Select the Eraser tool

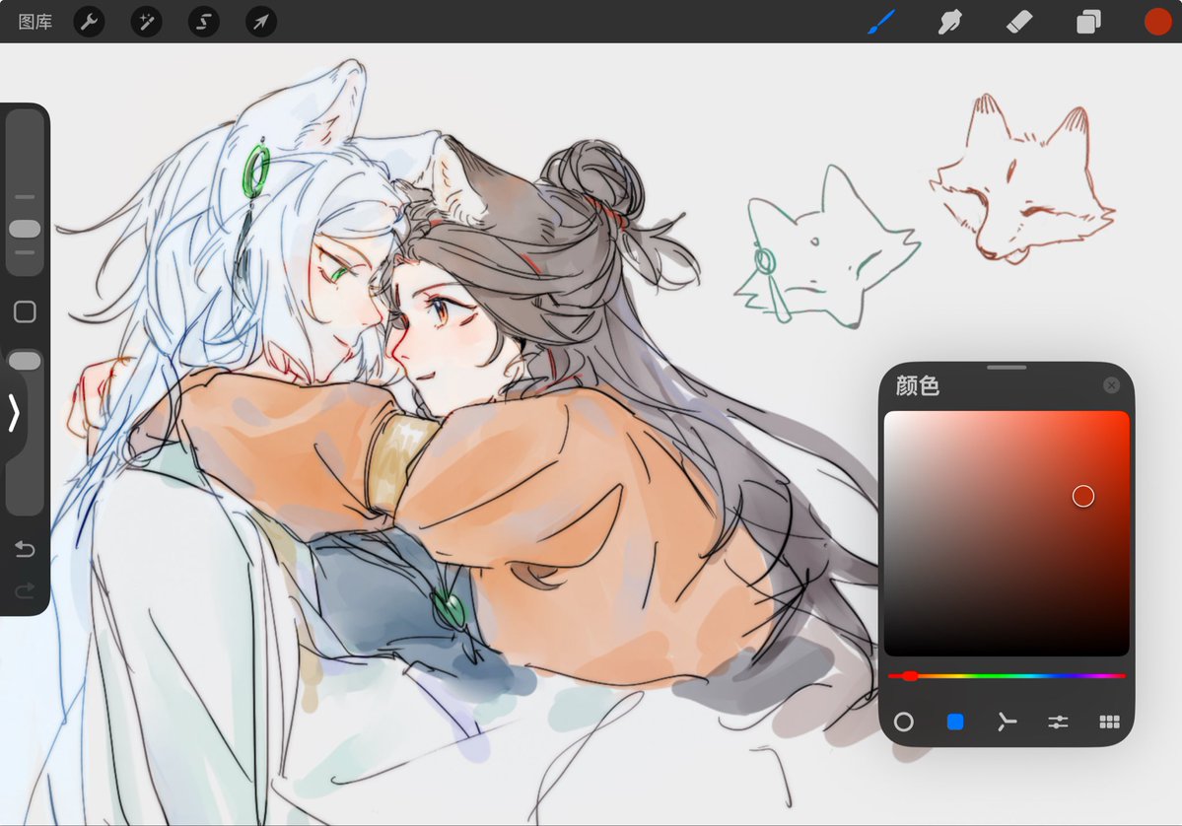point(1019,22)
